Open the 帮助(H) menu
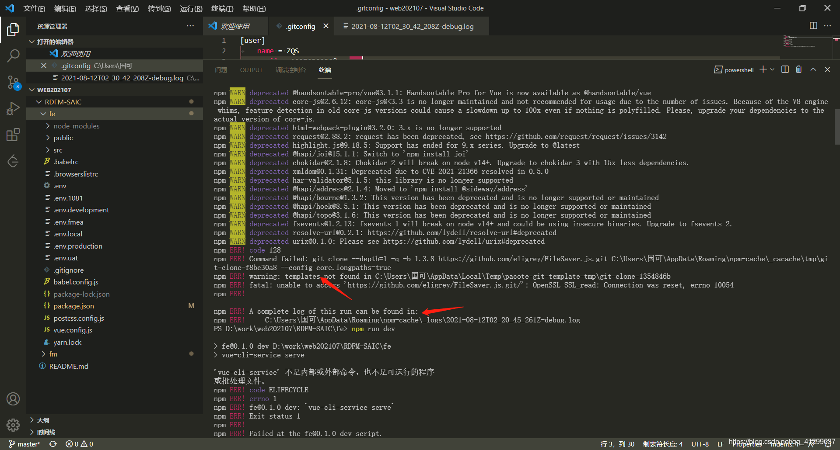The image size is (840, 450). (x=254, y=8)
